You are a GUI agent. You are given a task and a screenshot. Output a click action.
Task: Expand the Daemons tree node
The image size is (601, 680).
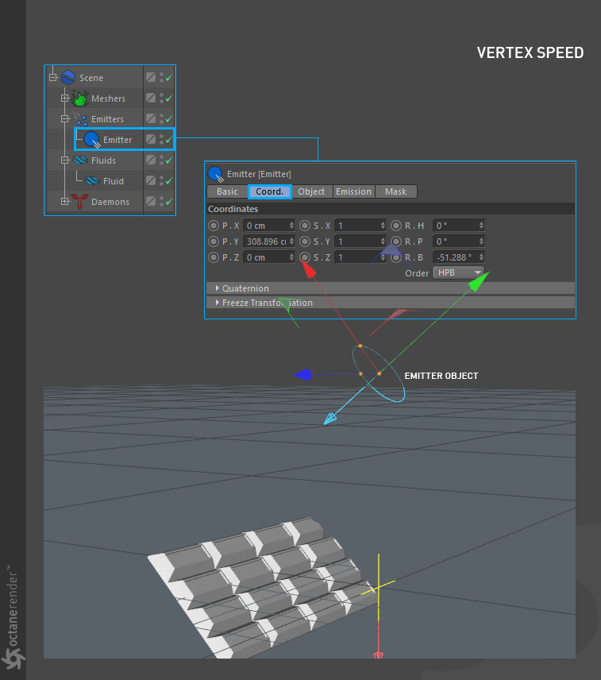[x=64, y=202]
